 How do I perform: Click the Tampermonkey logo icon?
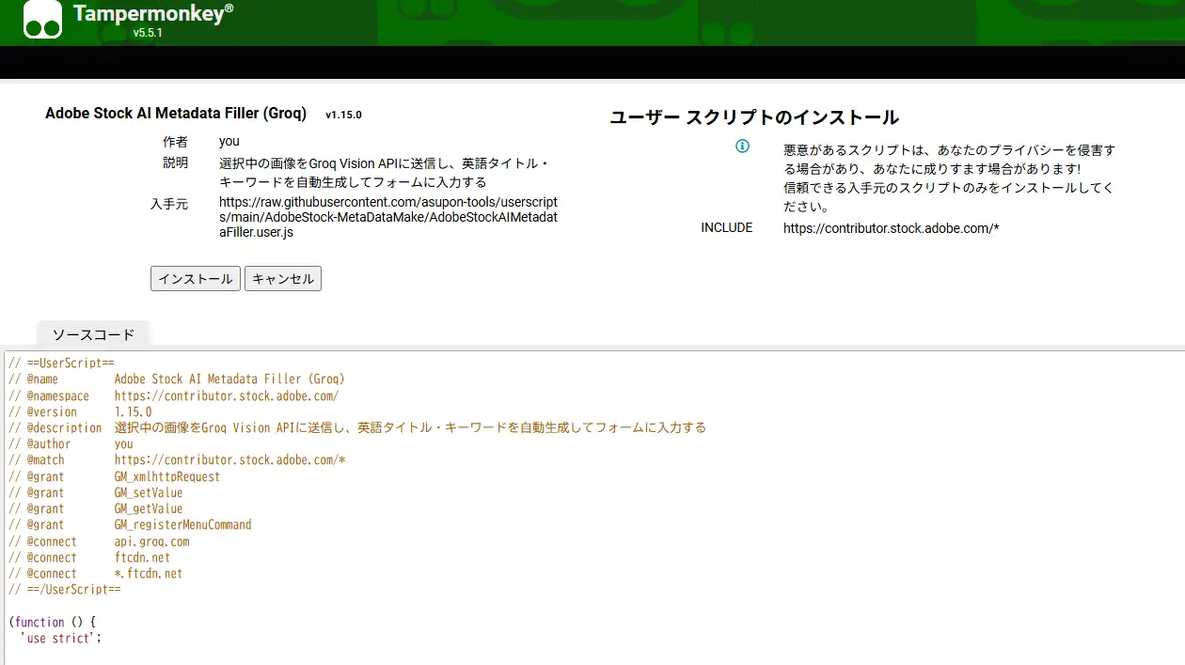pyautogui.click(x=43, y=20)
